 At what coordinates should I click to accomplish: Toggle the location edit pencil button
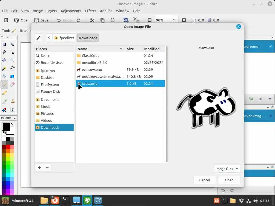[38, 38]
